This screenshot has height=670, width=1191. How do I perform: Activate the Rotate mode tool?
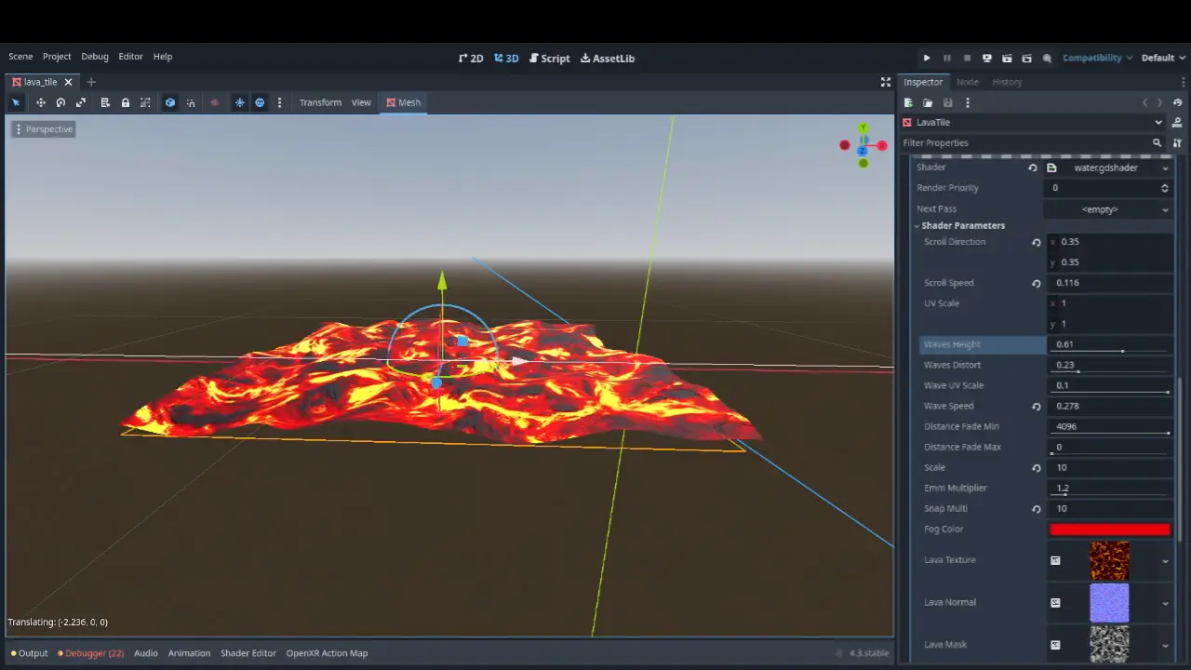click(x=60, y=102)
